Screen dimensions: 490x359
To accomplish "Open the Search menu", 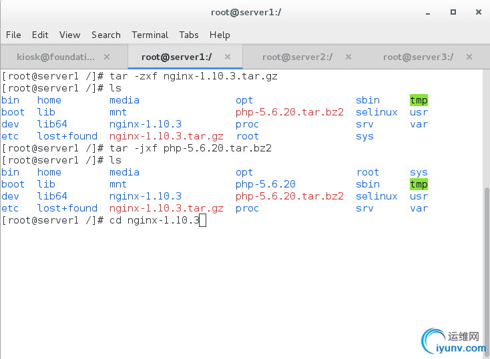I will [106, 35].
